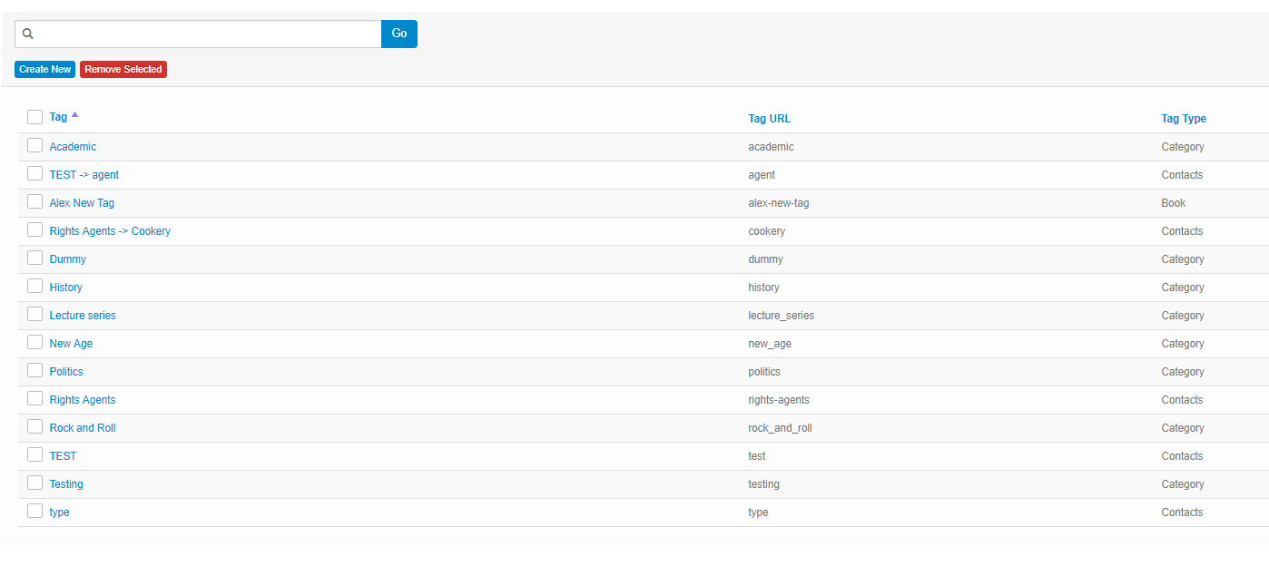This screenshot has width=1269, height=566.
Task: Tick the select-all checkbox in header
Action: (34, 117)
